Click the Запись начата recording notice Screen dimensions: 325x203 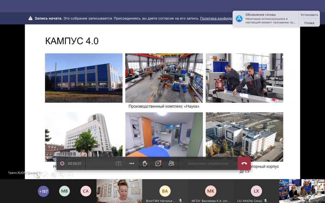coord(48,18)
